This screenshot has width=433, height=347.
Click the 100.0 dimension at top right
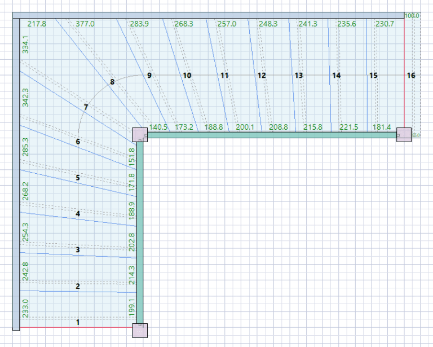pyautogui.click(x=412, y=16)
